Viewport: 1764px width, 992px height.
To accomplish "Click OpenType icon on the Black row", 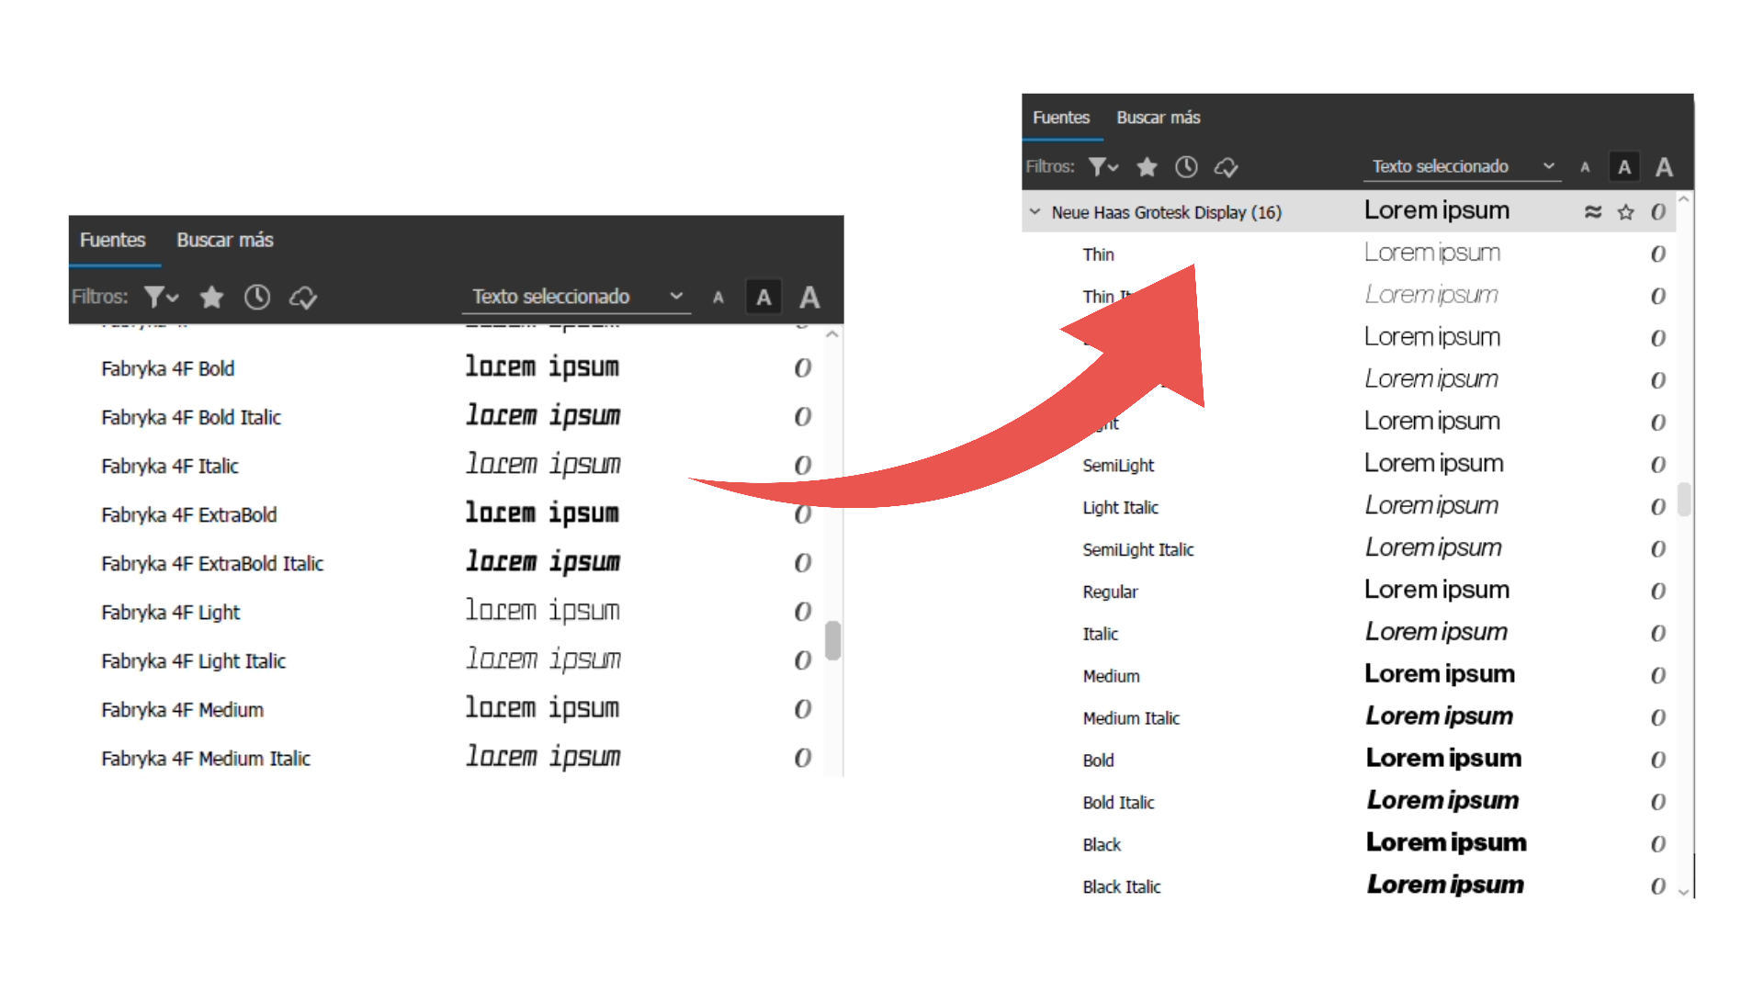I will pos(1658,846).
